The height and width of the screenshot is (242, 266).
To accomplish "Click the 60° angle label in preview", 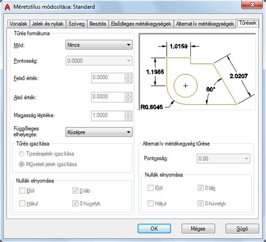I will coord(211,90).
